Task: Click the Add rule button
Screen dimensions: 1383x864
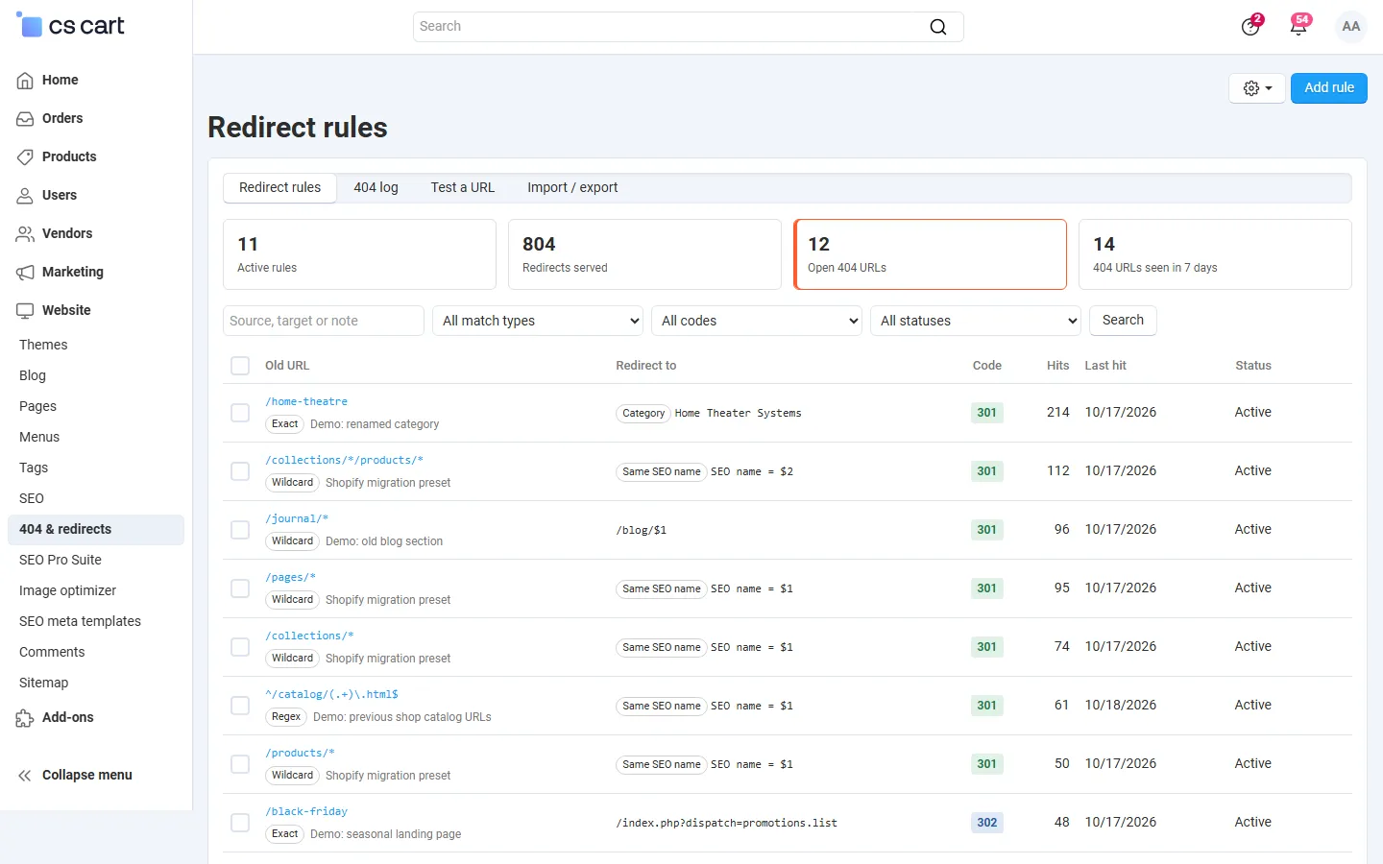Action: click(x=1329, y=88)
